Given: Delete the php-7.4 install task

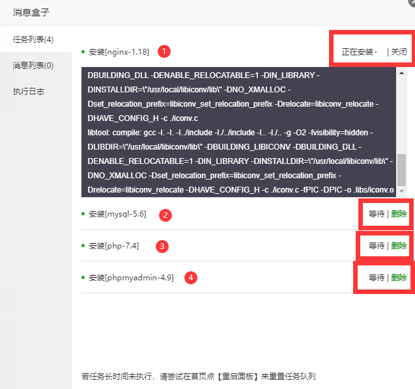Looking at the screenshot, I should coord(399,245).
